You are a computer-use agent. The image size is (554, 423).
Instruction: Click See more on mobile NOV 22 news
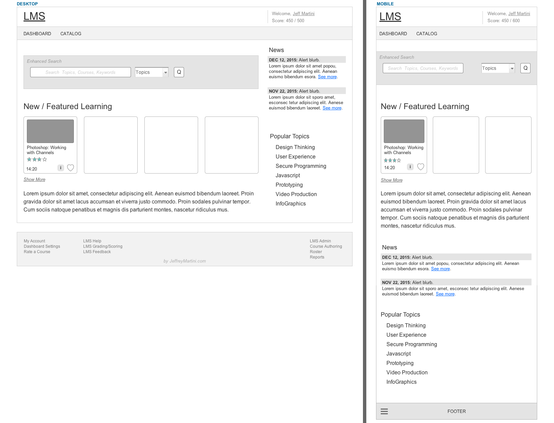coord(445,294)
